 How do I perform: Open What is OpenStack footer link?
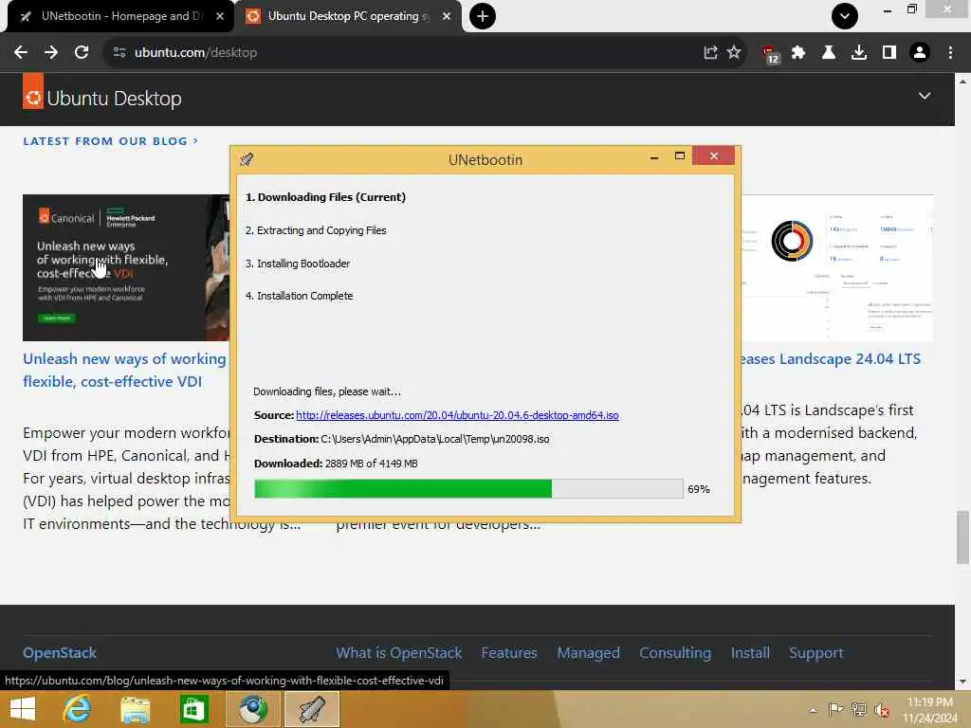pyautogui.click(x=399, y=652)
